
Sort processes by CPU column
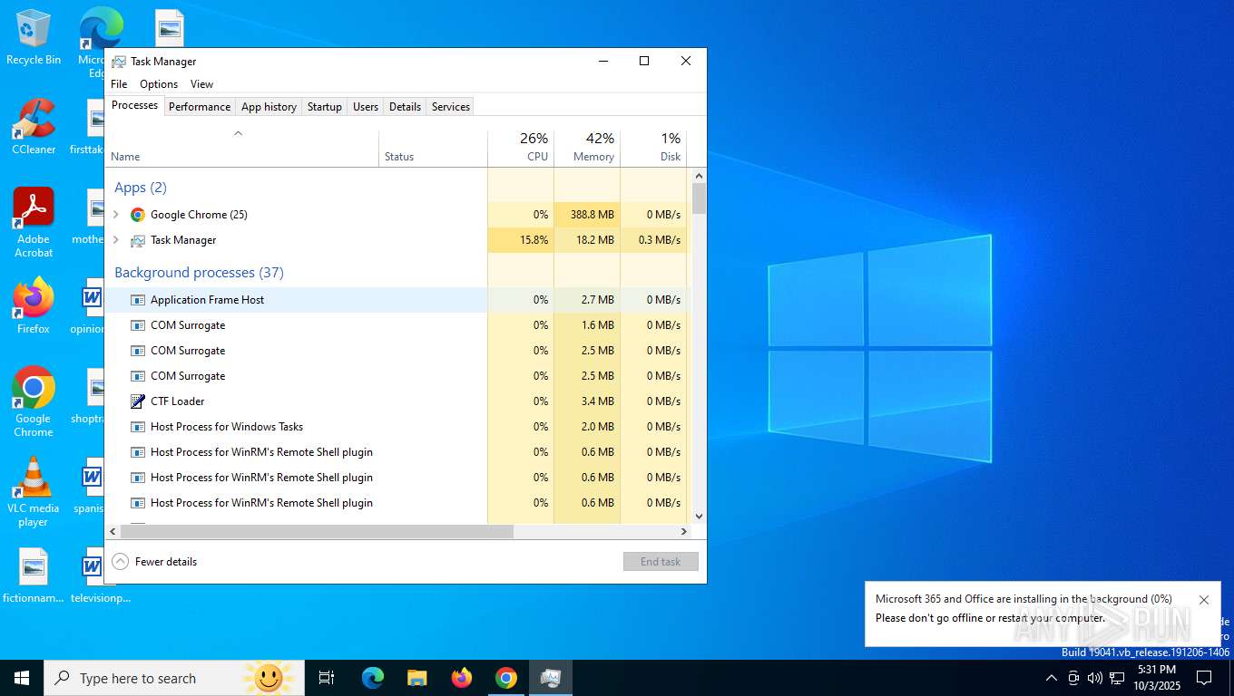tap(521, 149)
